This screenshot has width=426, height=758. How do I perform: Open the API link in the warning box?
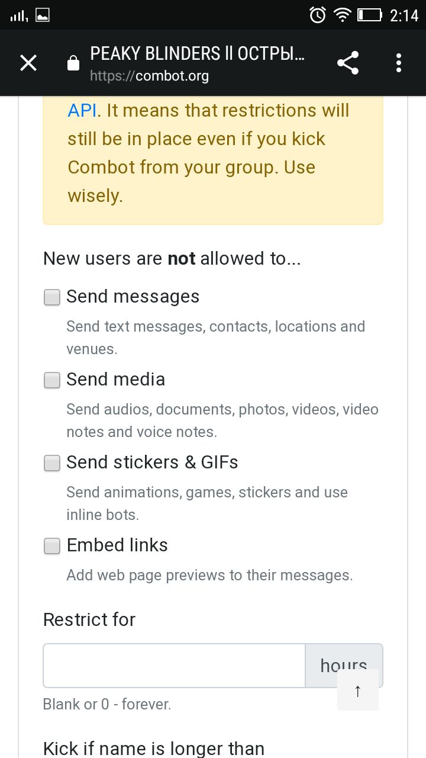point(82,111)
